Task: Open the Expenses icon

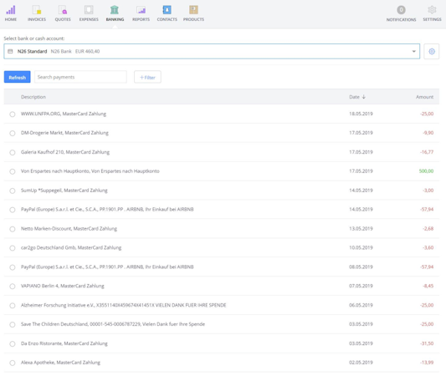Action: point(89,10)
